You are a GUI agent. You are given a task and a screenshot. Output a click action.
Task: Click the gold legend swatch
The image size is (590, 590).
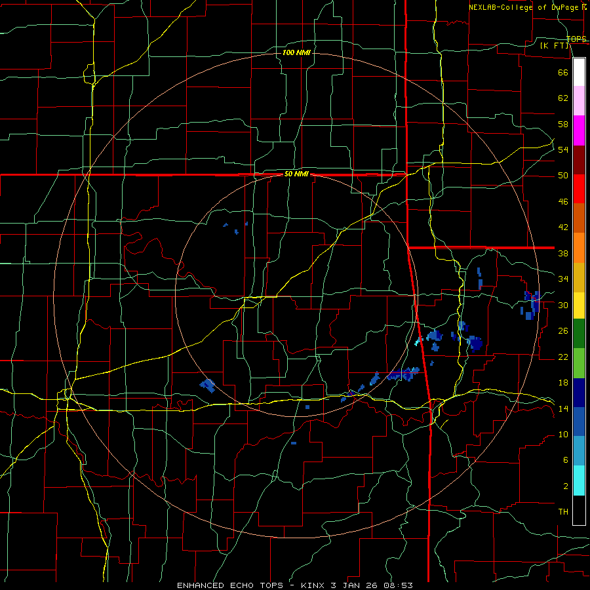pos(579,277)
